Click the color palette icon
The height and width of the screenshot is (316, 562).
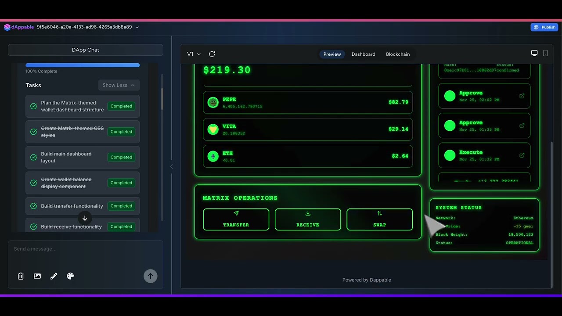[x=70, y=276]
